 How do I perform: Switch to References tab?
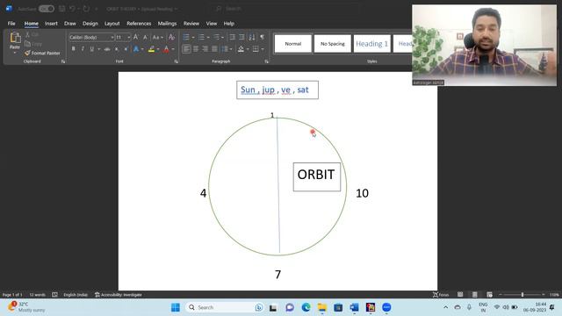(x=139, y=24)
